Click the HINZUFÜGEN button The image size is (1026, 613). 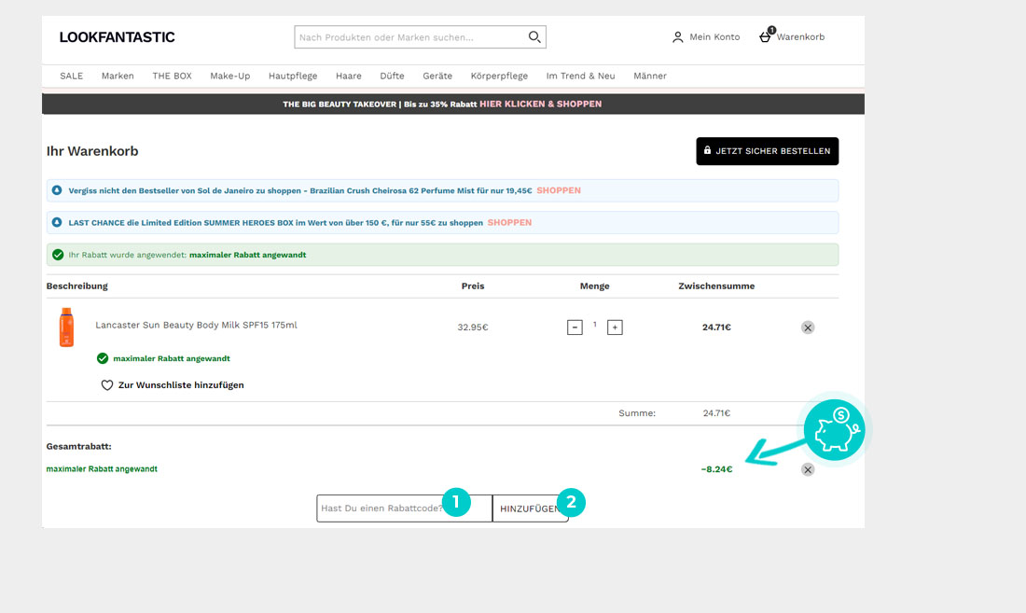coord(530,509)
